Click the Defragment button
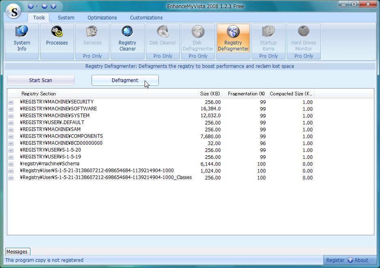The width and height of the screenshot is (380, 268). click(x=125, y=80)
